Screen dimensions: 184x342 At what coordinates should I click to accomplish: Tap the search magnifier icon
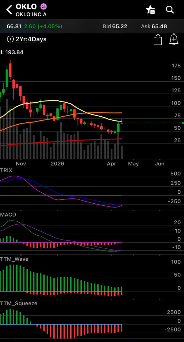pos(170,10)
